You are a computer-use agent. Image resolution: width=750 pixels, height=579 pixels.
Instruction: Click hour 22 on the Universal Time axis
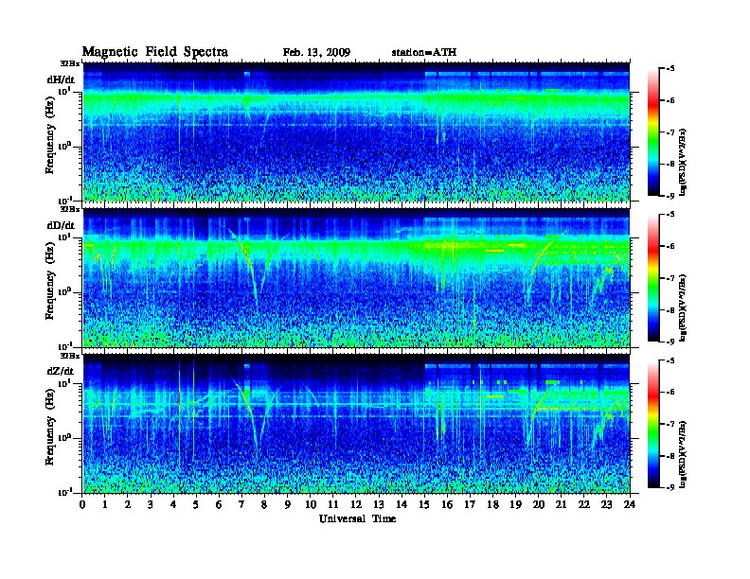[584, 504]
